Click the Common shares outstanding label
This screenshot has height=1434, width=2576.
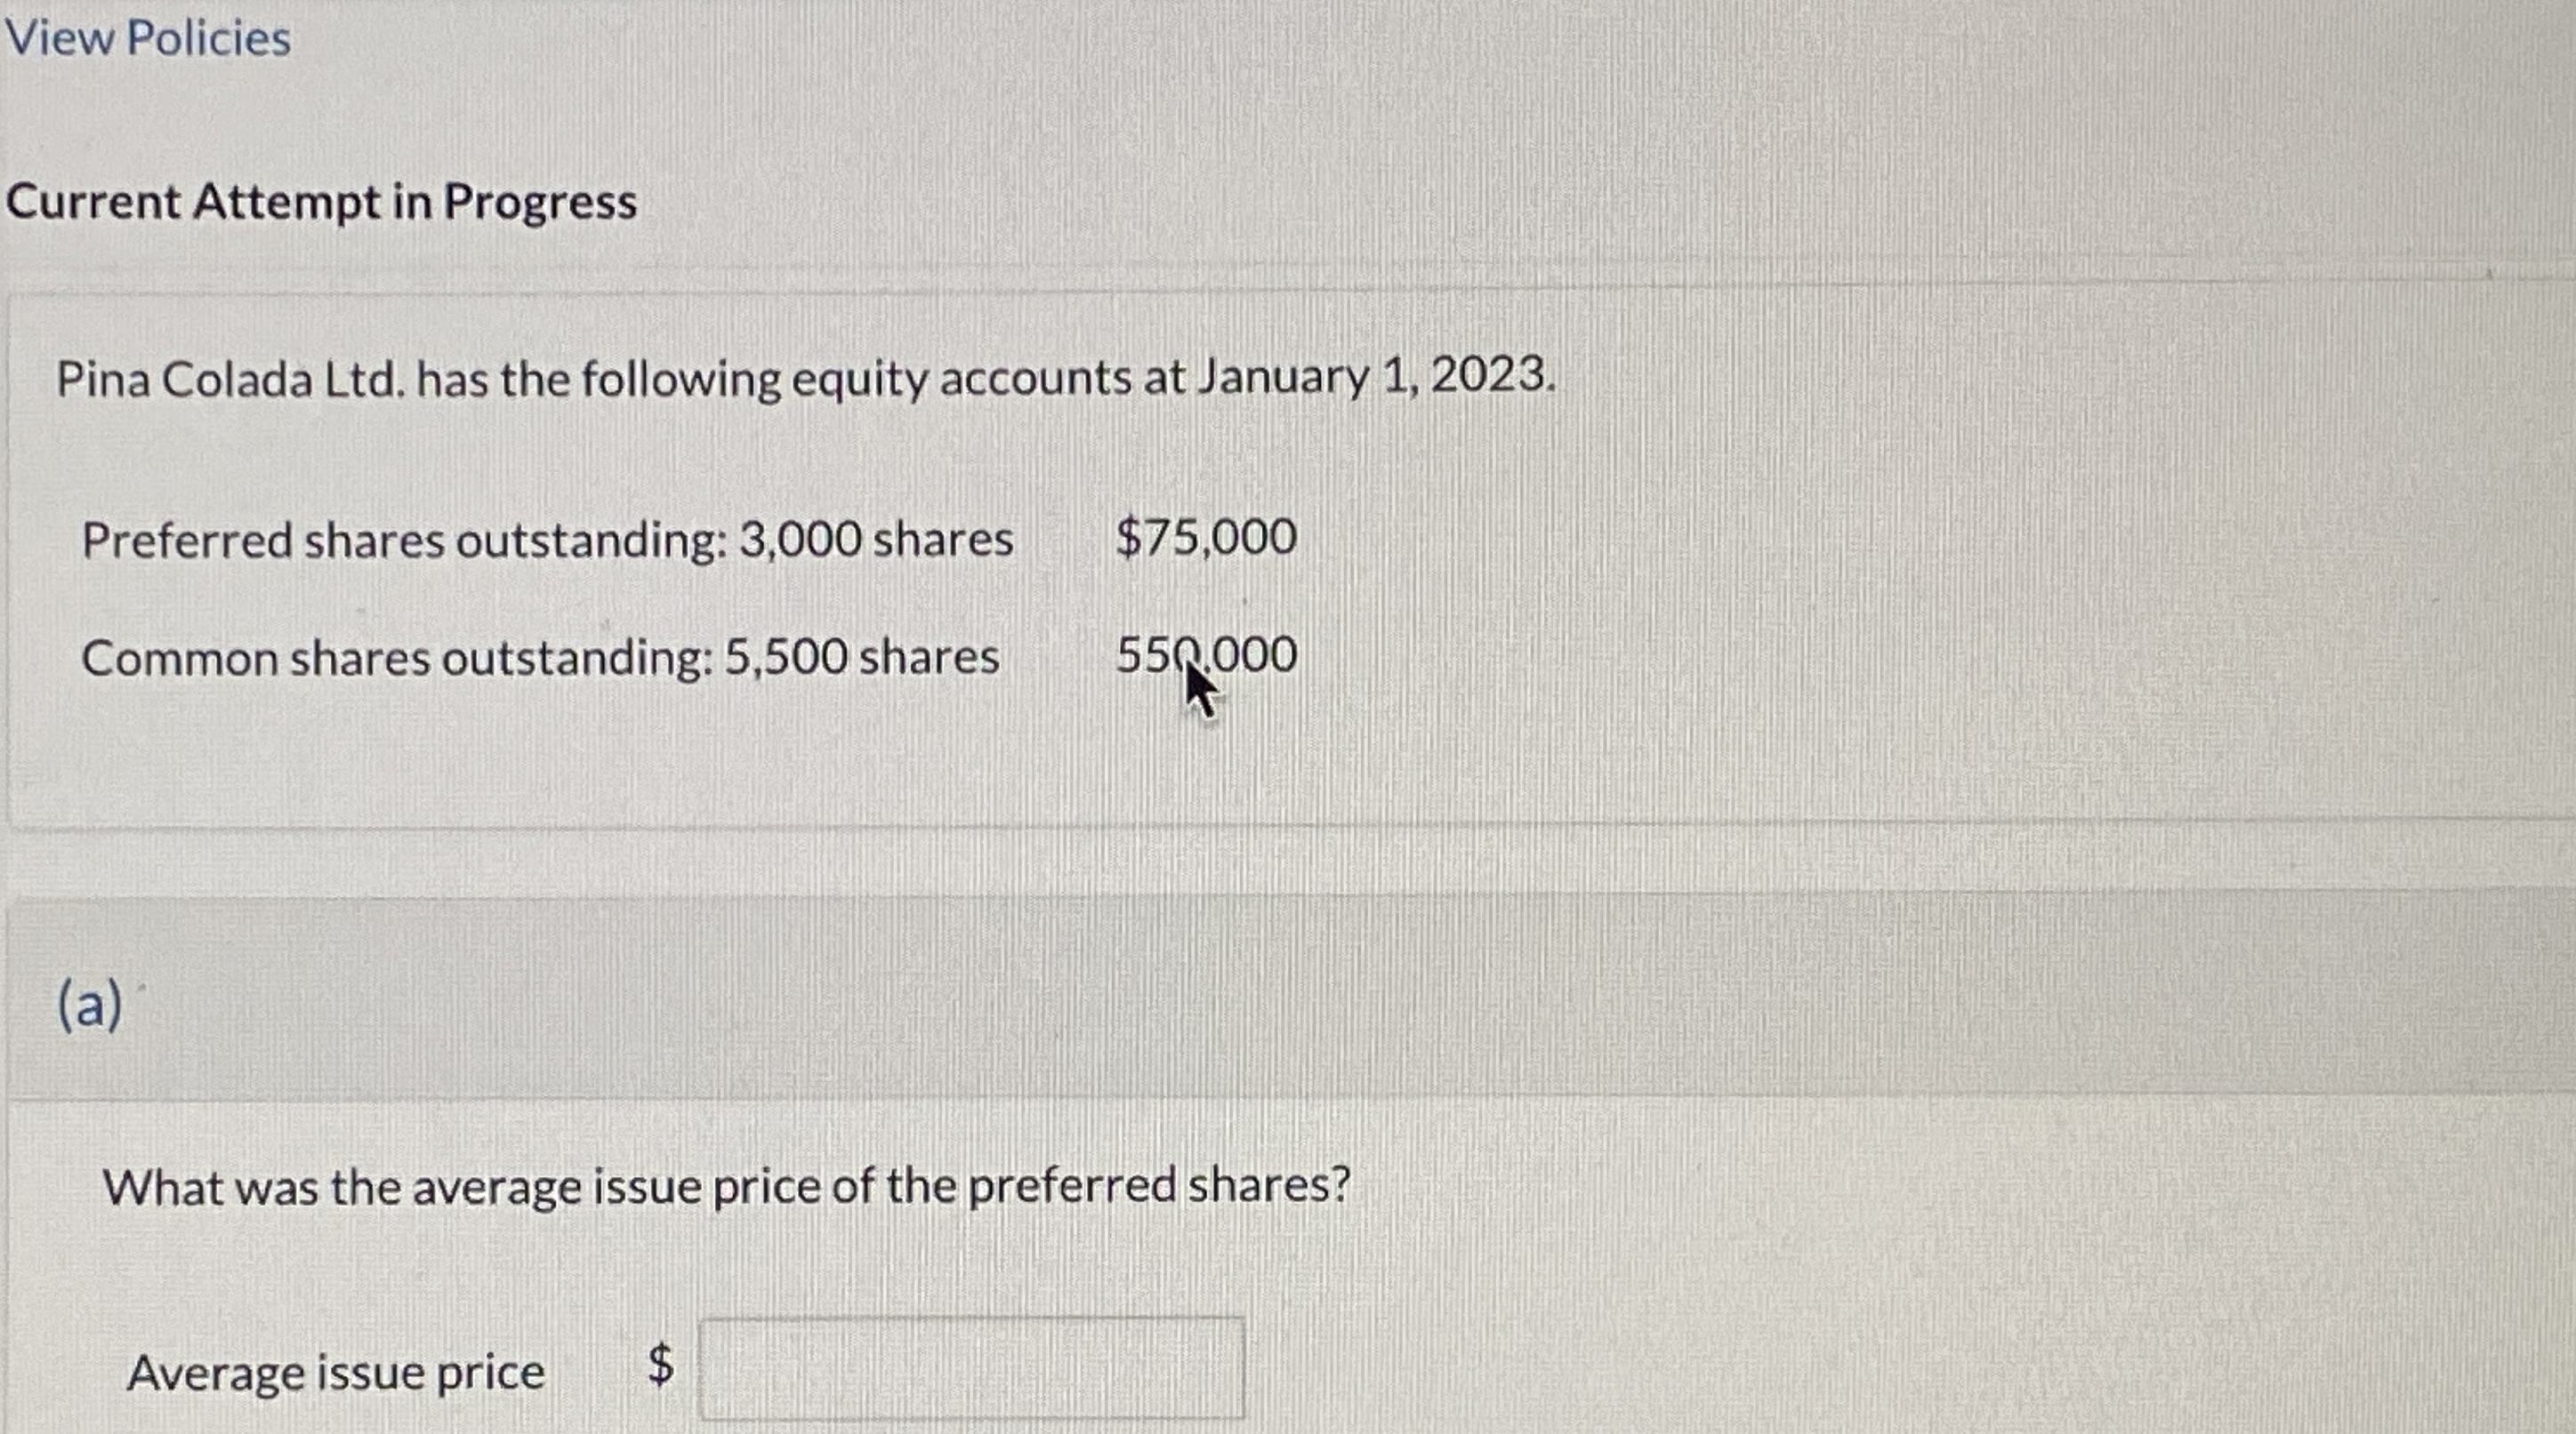point(396,659)
